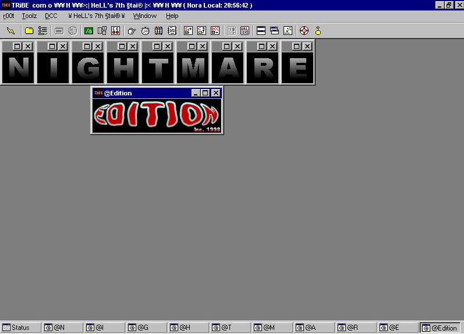
Task: Click the pointing hand Finger icon
Action: [132, 31]
